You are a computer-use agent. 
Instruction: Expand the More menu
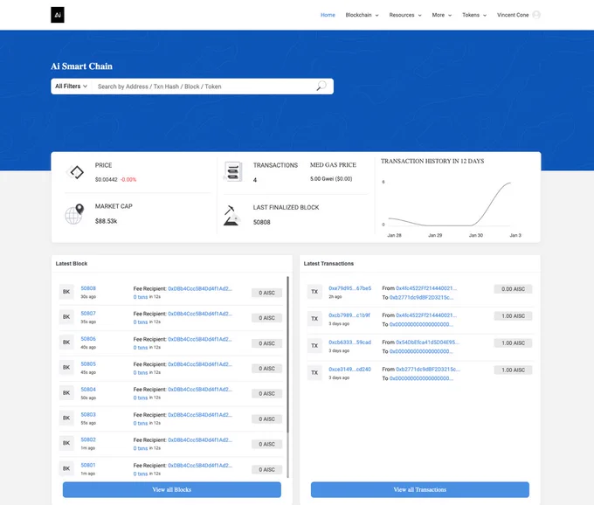click(x=442, y=15)
